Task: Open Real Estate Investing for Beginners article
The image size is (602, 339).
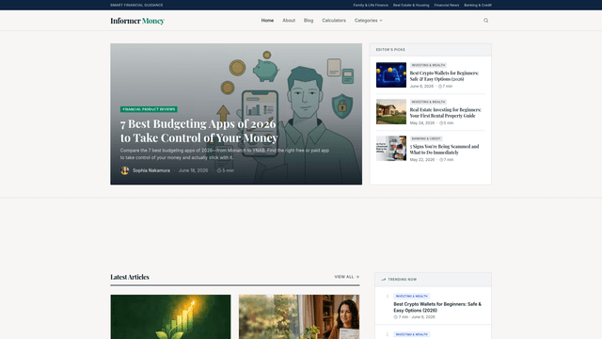Action: [x=445, y=113]
